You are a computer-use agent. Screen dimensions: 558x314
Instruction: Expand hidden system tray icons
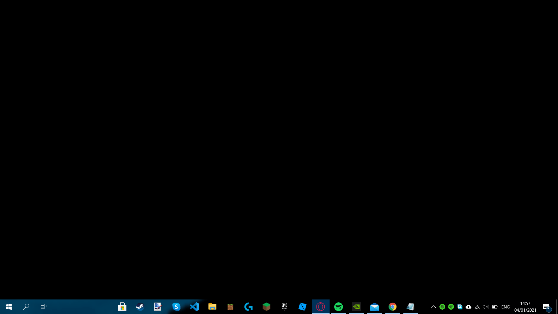(x=433, y=307)
